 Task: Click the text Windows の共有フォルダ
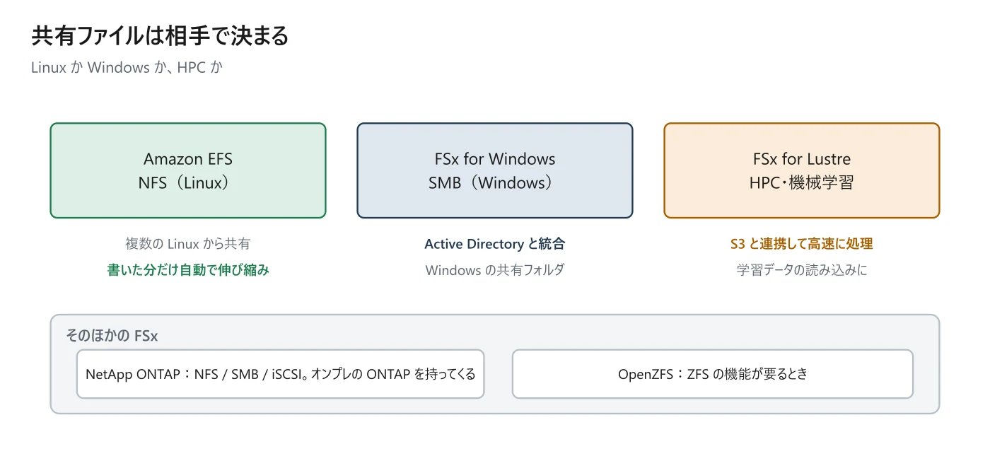[495, 270]
